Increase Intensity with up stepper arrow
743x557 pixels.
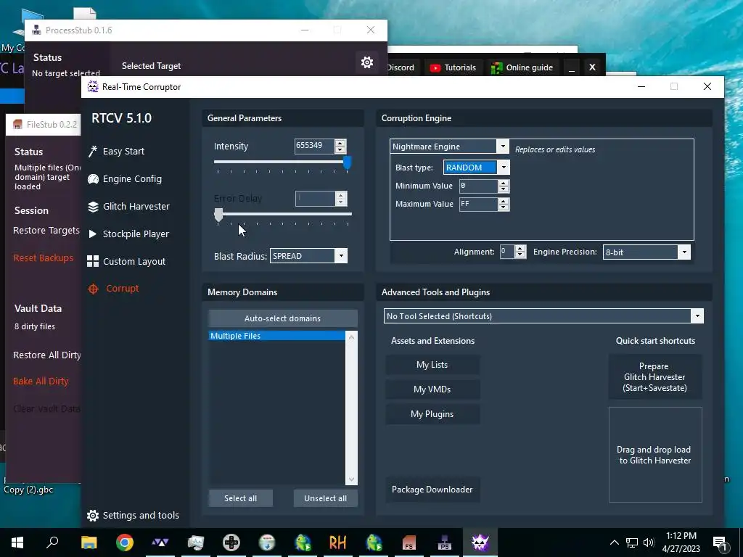(340, 143)
